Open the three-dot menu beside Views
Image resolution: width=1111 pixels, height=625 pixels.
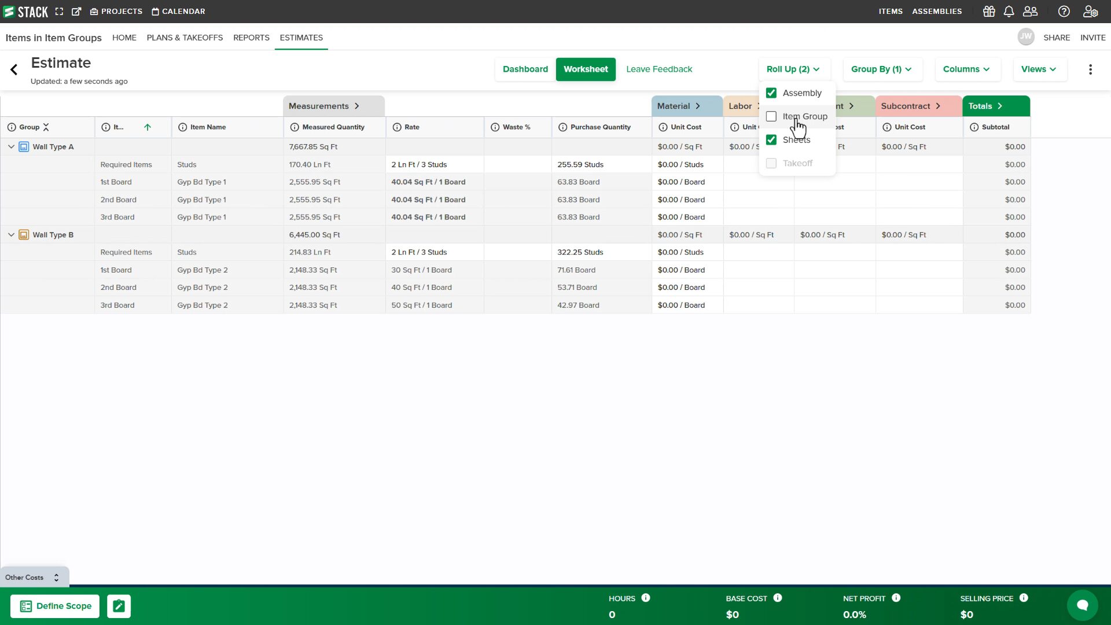click(1090, 69)
